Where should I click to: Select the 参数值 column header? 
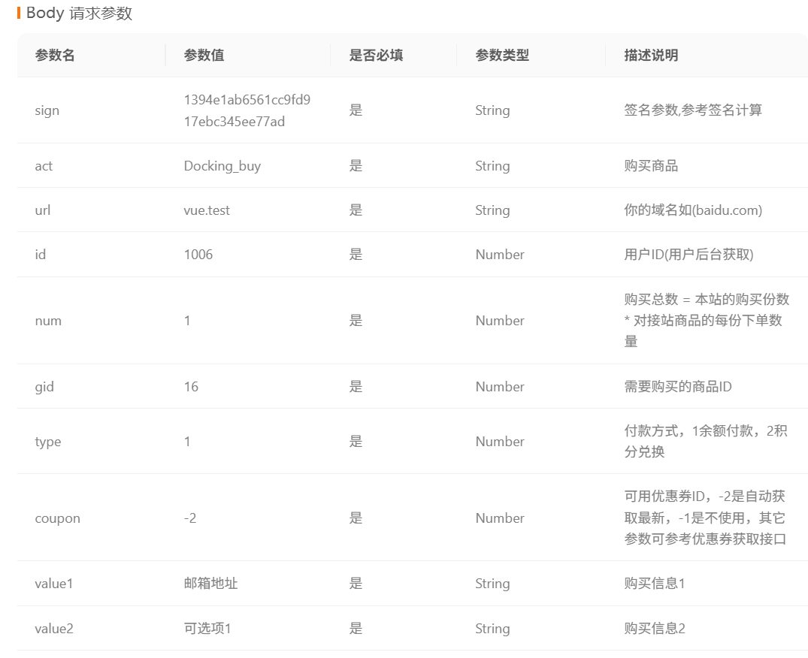204,55
